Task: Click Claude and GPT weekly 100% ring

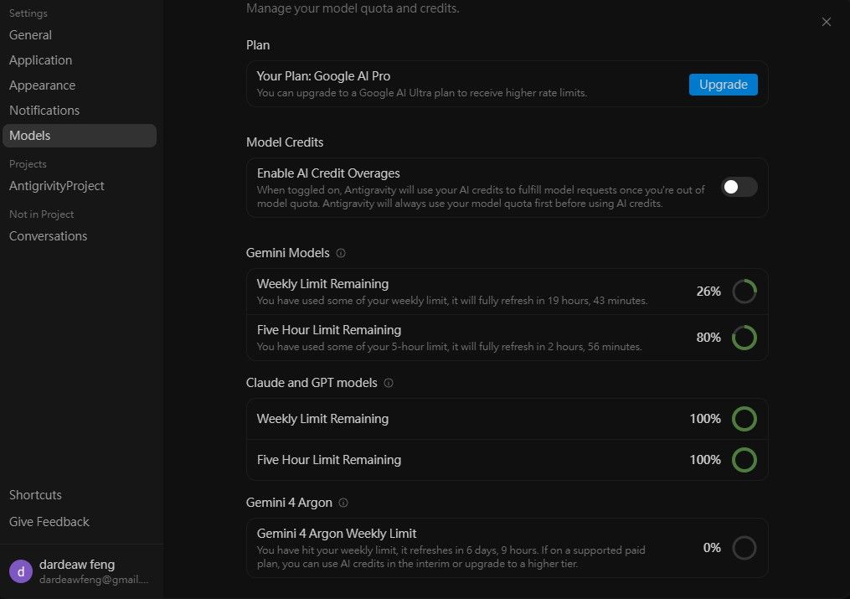Action: 744,419
